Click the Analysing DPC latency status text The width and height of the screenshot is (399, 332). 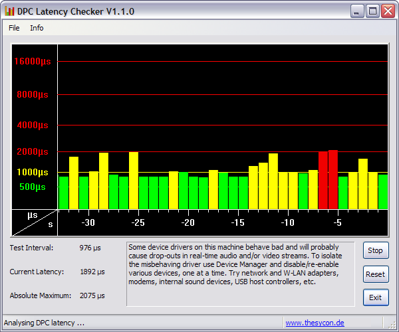tap(44, 323)
